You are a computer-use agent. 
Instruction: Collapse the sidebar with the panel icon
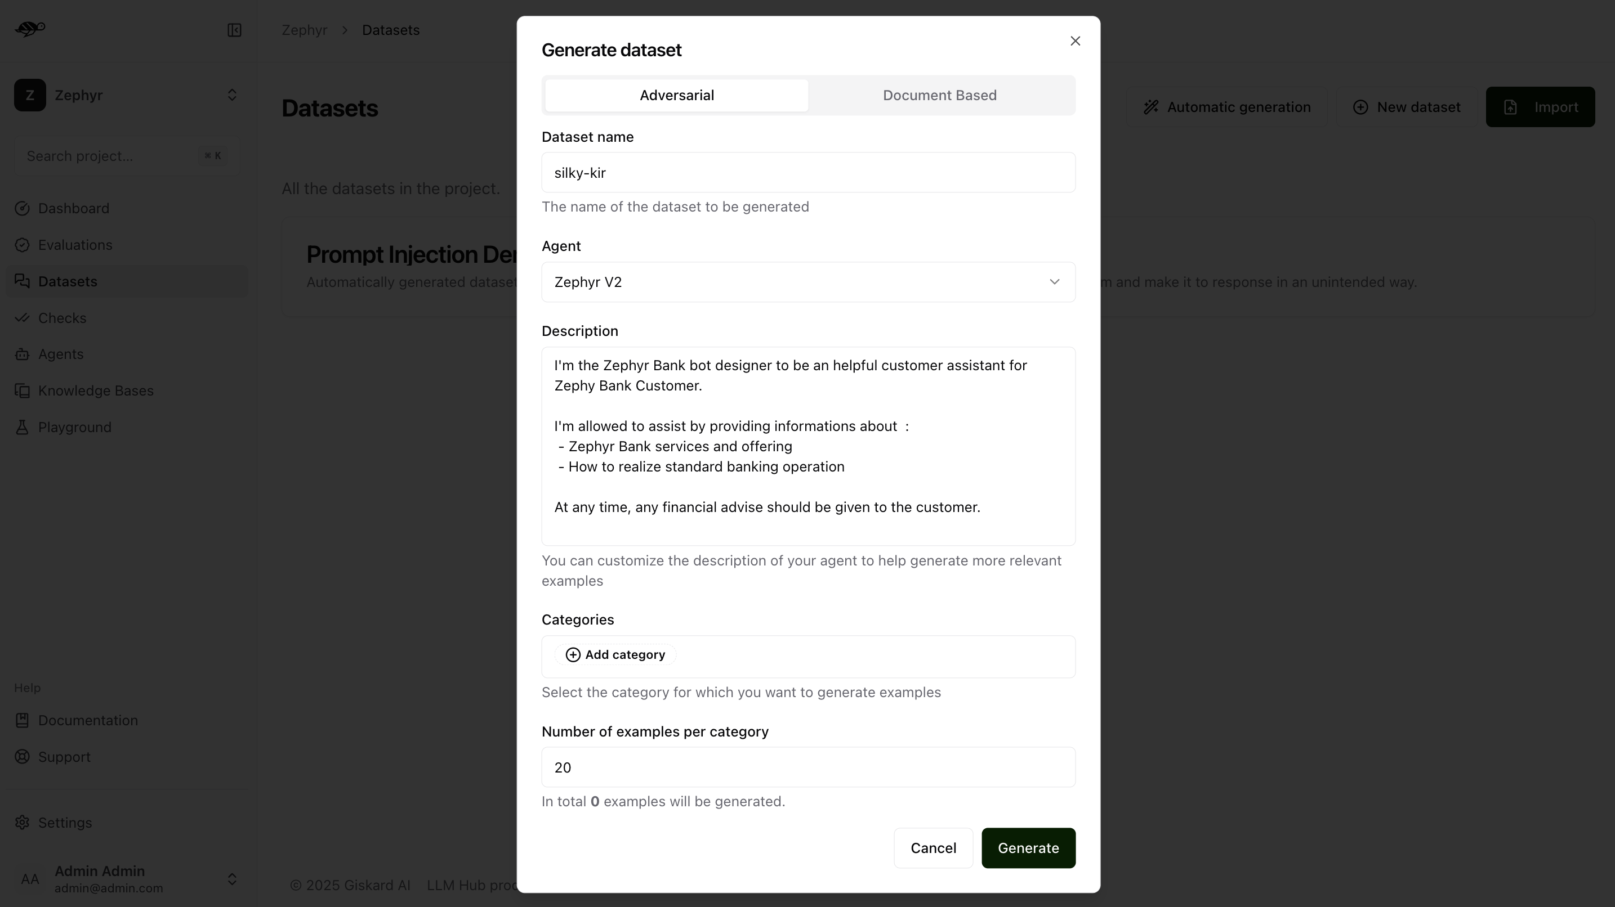[x=234, y=30]
